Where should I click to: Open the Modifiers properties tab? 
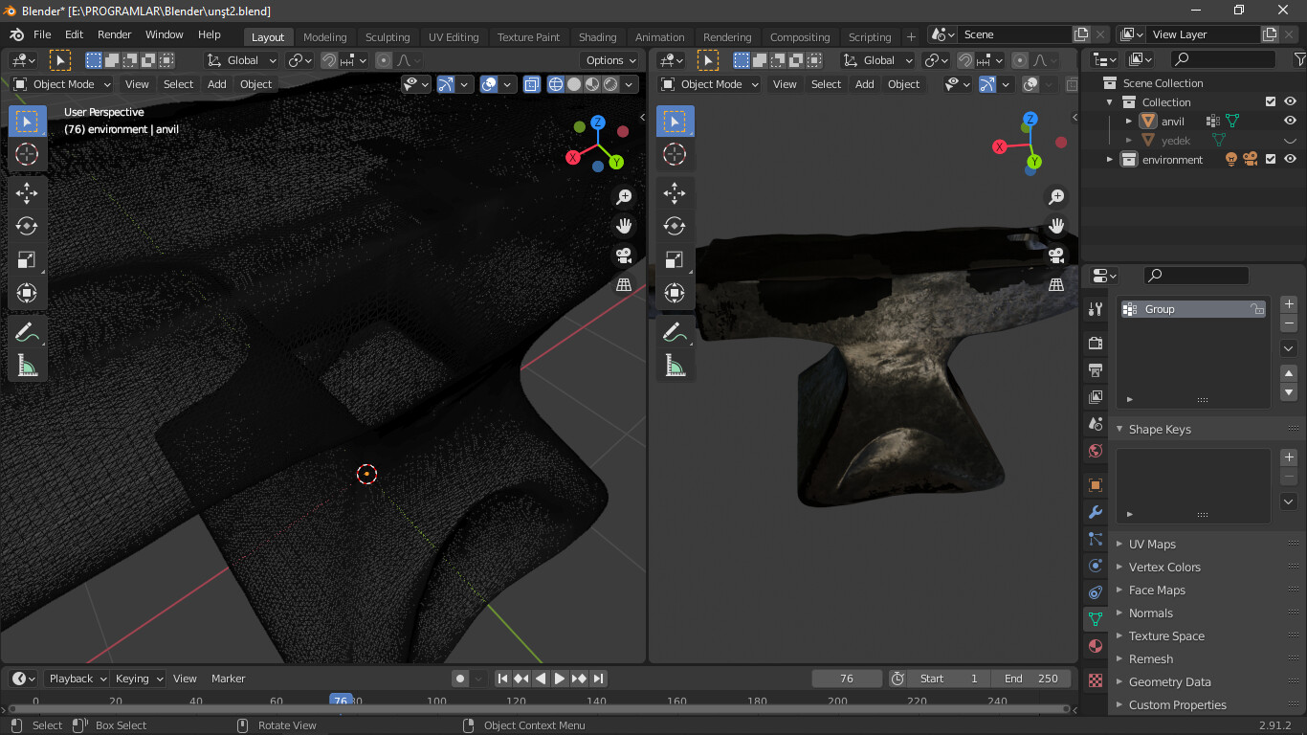point(1096,512)
